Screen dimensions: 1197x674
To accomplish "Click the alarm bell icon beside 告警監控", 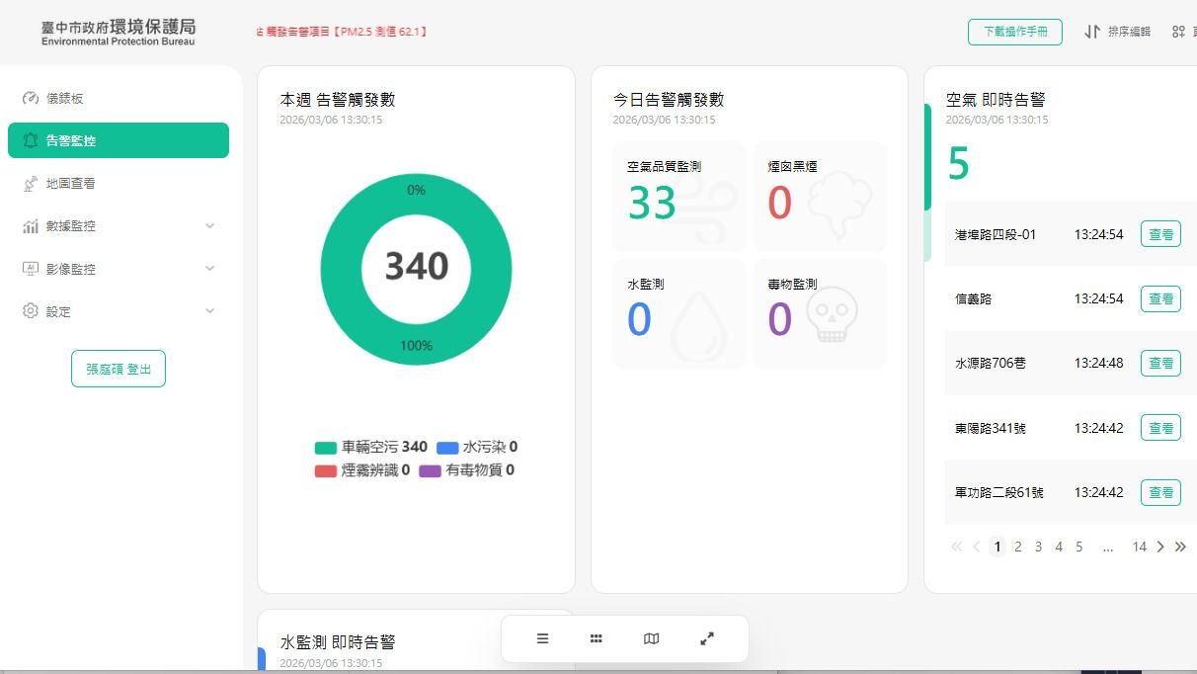I will [31, 140].
